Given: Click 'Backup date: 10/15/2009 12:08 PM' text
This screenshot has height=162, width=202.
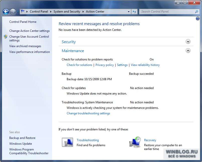Looking at the screenshot, I should coord(89,79).
